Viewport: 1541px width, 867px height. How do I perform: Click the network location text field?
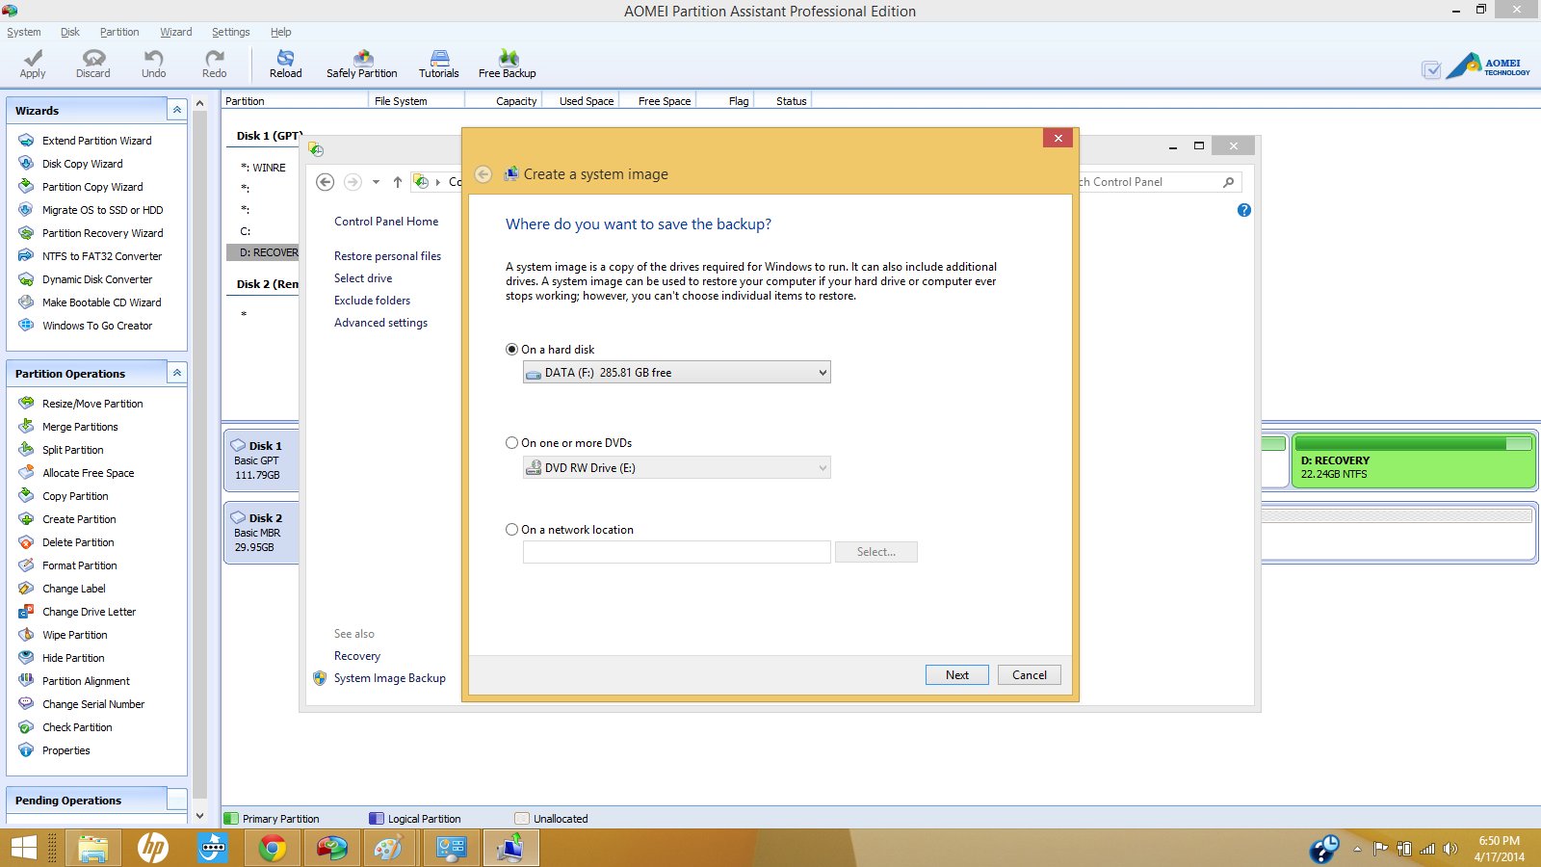(676, 552)
